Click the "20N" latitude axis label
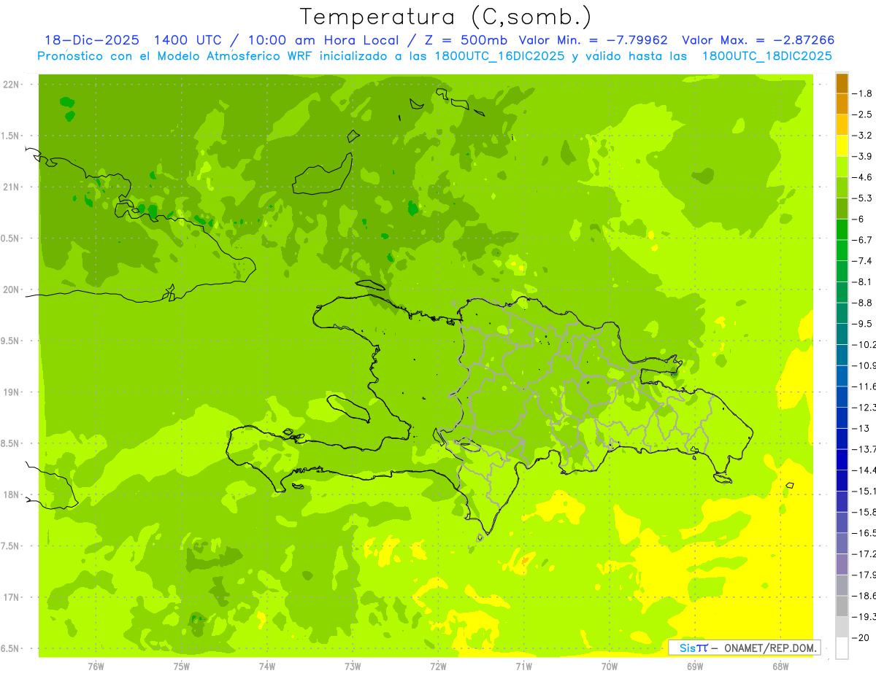This screenshot has width=876, height=676. tap(12, 290)
